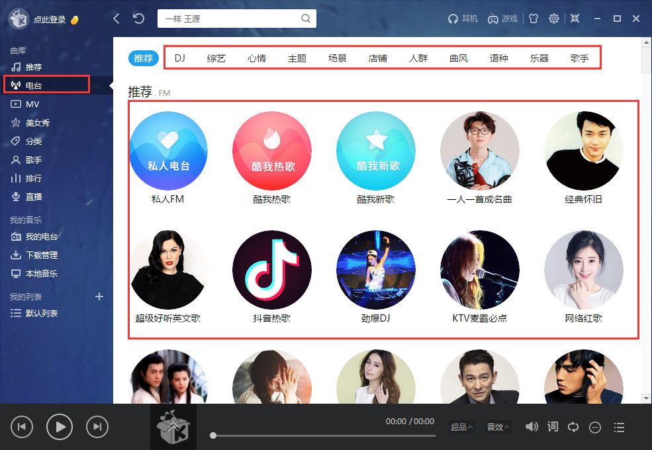Image resolution: width=652 pixels, height=450 pixels.
Task: Expand the 超品 audio quality selector
Action: 461,427
